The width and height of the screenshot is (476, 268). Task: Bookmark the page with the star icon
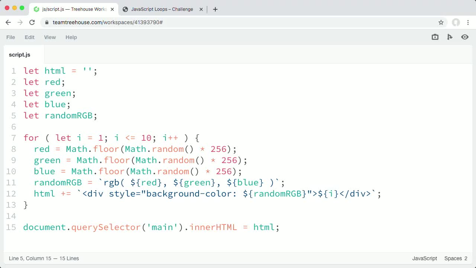[x=441, y=22]
